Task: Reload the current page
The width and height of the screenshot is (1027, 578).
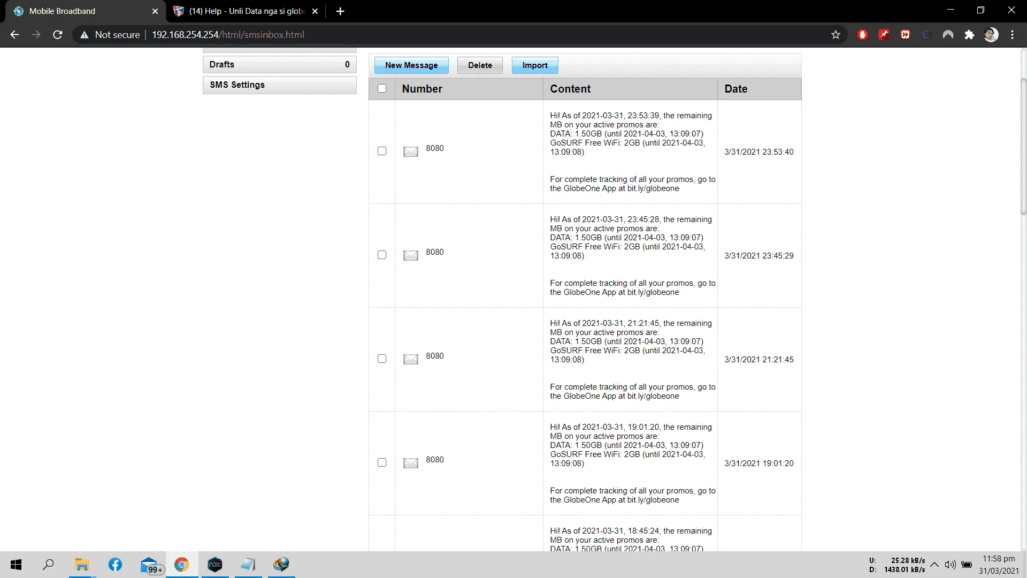Action: [x=58, y=35]
